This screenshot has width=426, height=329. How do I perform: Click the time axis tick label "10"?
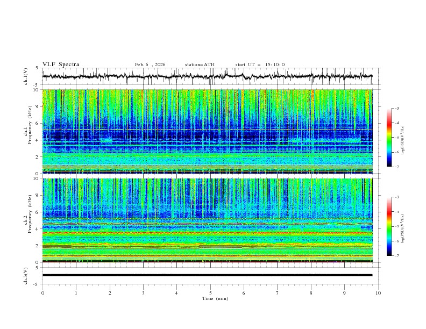point(378,293)
